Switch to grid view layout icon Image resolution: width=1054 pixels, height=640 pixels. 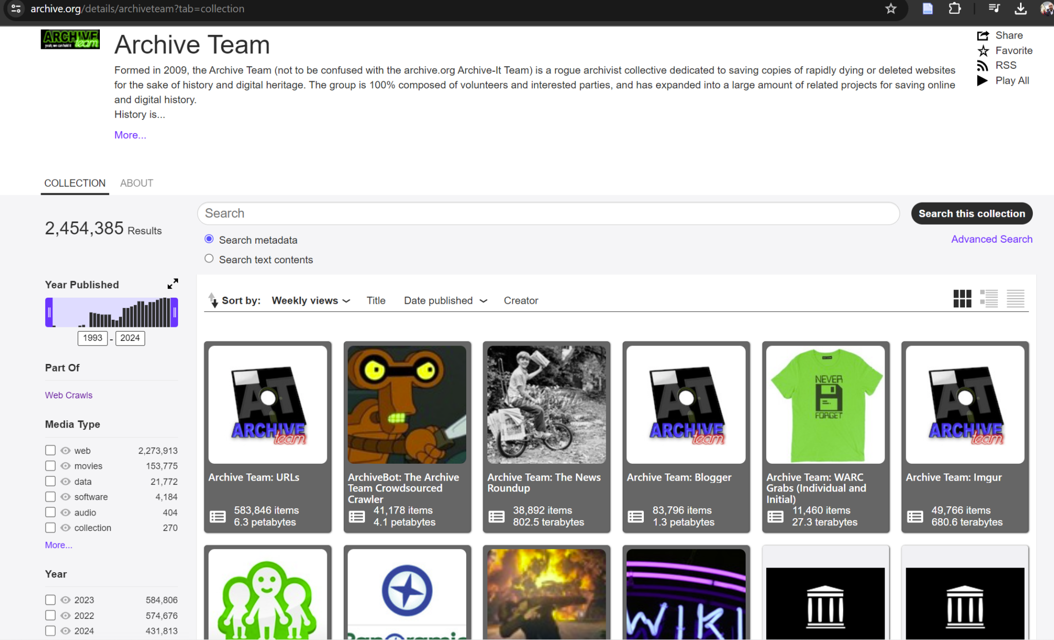[963, 299]
